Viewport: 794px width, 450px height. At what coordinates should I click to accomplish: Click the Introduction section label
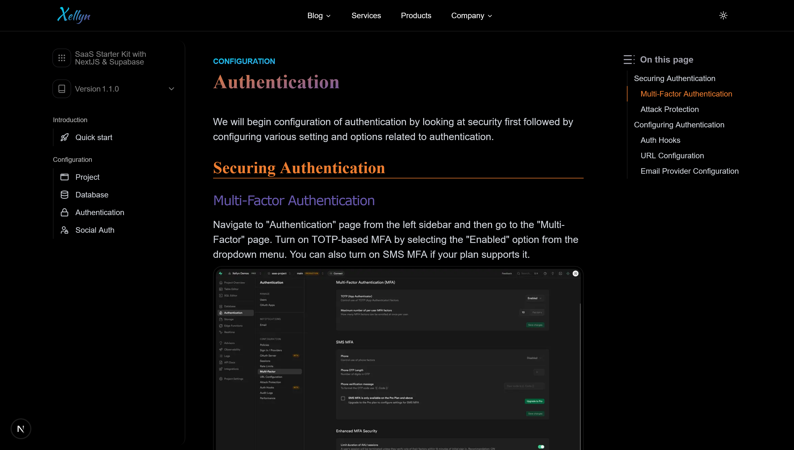pyautogui.click(x=70, y=120)
